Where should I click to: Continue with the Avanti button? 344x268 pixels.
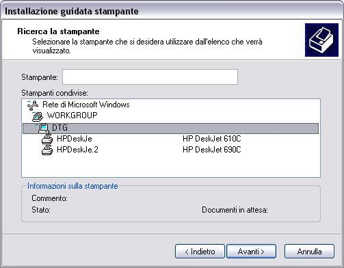click(x=251, y=252)
